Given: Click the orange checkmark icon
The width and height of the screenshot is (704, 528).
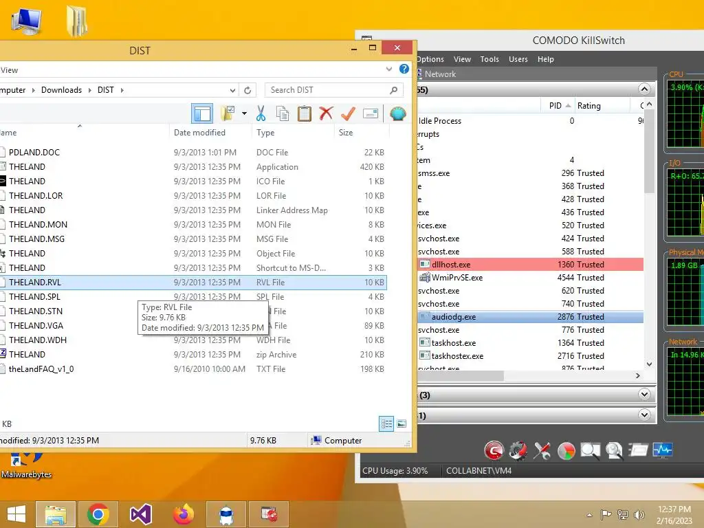Looking at the screenshot, I should pos(348,113).
